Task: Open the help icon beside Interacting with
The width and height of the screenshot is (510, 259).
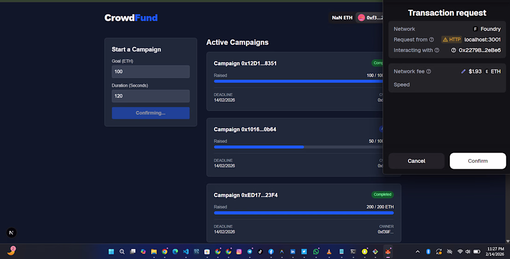Action: click(x=437, y=50)
